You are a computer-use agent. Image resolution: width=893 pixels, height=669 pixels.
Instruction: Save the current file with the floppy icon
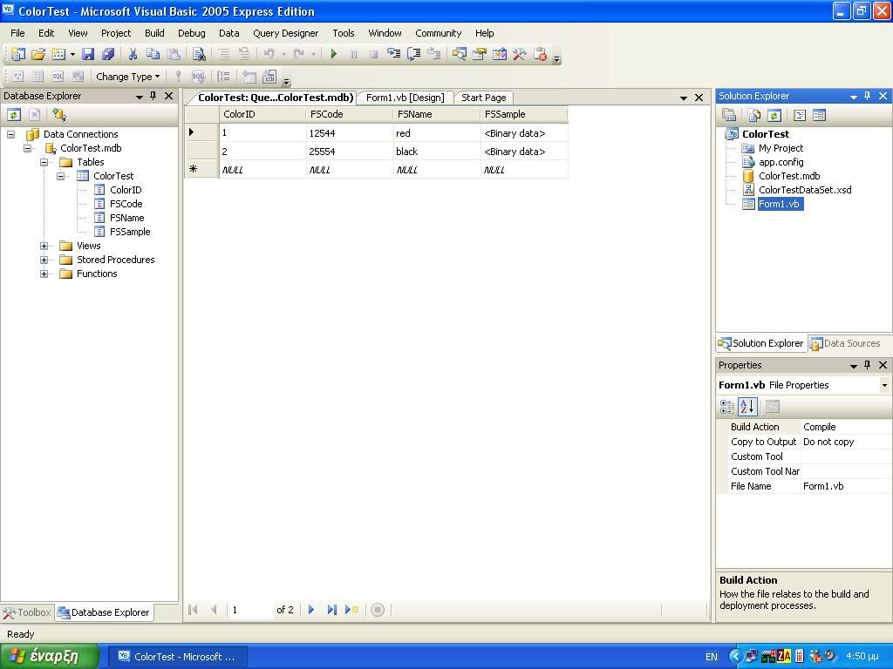click(88, 54)
